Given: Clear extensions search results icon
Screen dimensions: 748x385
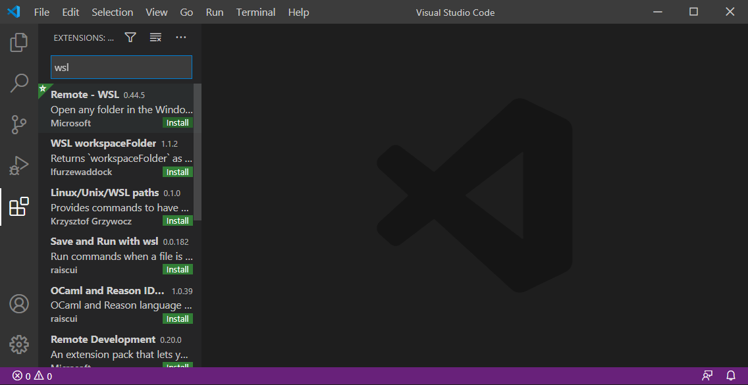Looking at the screenshot, I should pyautogui.click(x=155, y=38).
